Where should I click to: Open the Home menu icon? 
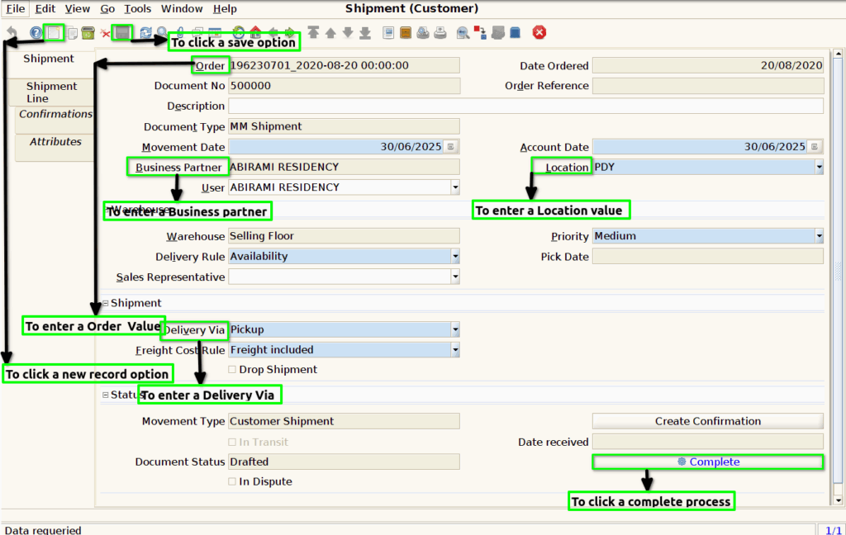(x=256, y=31)
